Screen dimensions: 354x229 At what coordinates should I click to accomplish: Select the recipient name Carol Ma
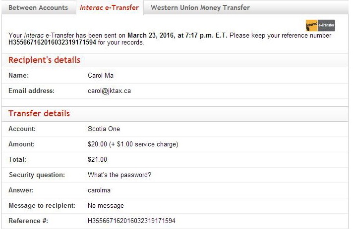[102, 76]
